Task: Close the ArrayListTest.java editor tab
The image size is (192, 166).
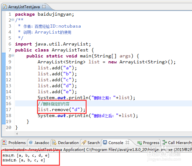Action: pos(44,7)
